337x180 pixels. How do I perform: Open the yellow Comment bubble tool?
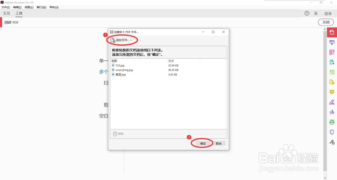[332, 92]
